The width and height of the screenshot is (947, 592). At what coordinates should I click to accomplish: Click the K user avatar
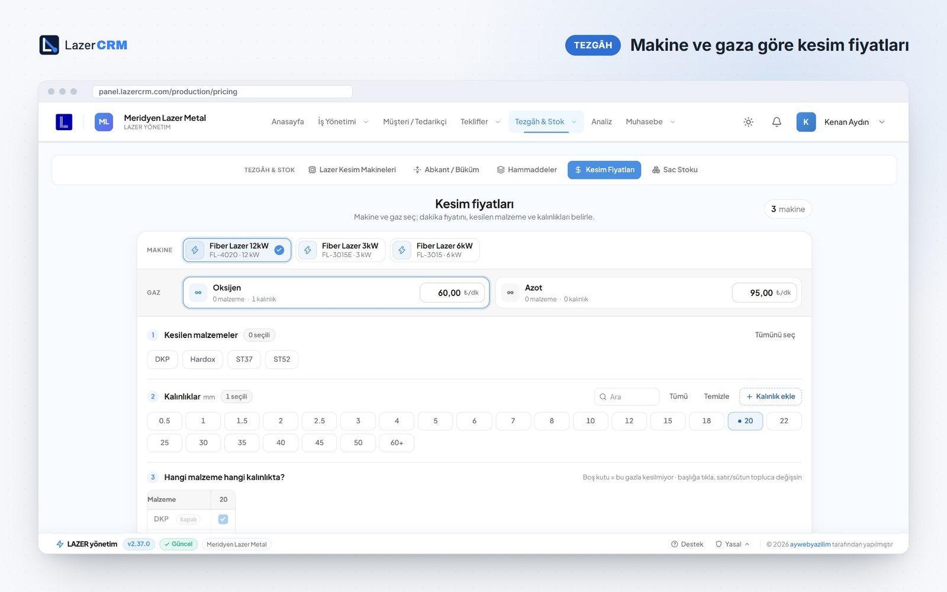coord(806,122)
